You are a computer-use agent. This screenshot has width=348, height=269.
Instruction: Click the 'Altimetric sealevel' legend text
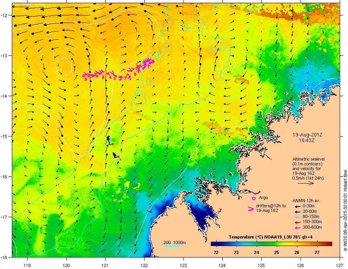coord(308,159)
